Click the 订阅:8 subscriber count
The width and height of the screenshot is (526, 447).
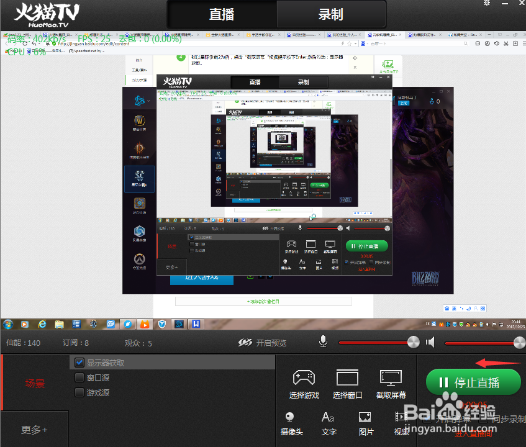point(76,343)
